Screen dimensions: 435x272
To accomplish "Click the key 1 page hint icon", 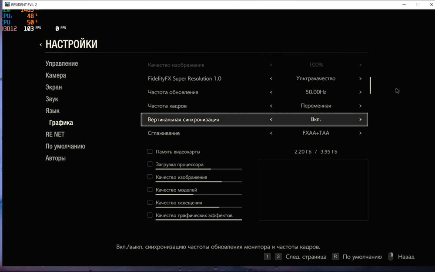I will pyautogui.click(x=267, y=257).
